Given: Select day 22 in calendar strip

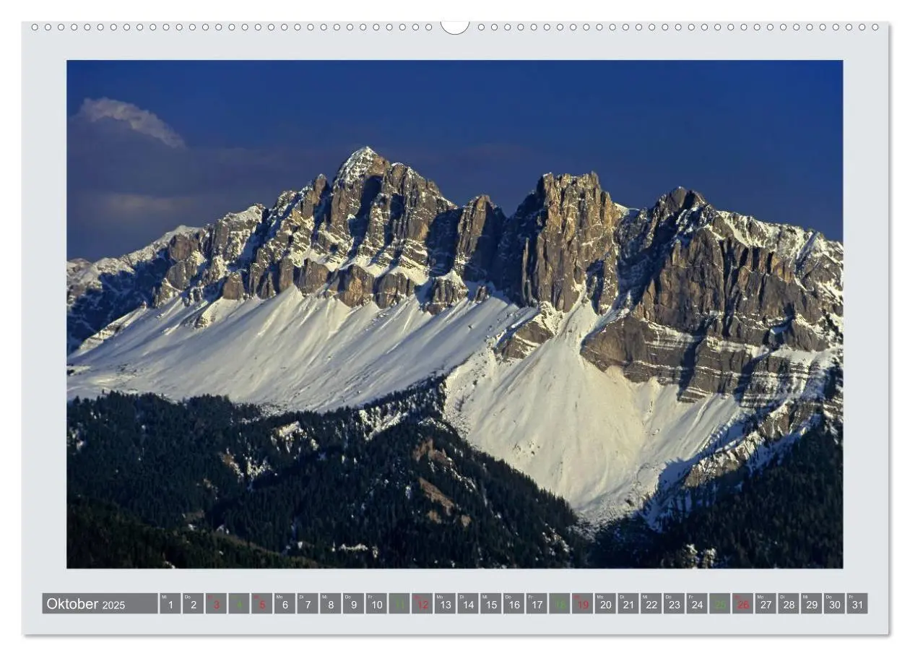Looking at the screenshot, I should (x=651, y=603).
